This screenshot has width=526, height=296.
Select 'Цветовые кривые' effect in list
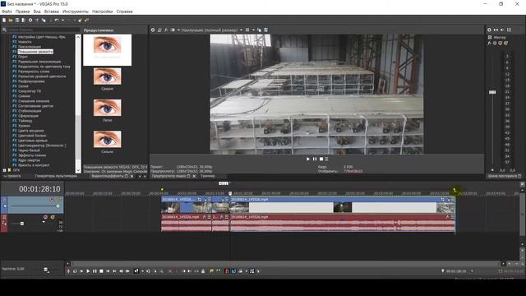[33, 141]
